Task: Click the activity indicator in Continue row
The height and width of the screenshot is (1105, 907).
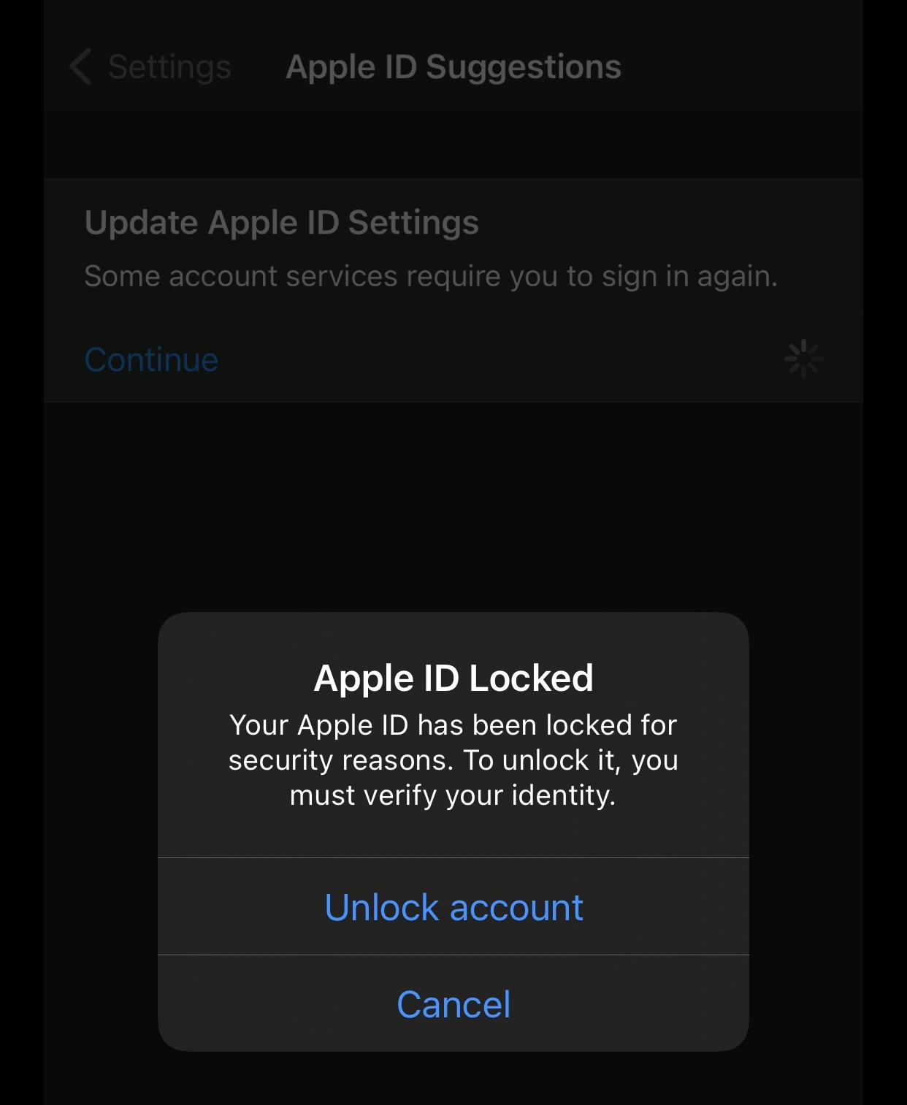Action: [803, 359]
